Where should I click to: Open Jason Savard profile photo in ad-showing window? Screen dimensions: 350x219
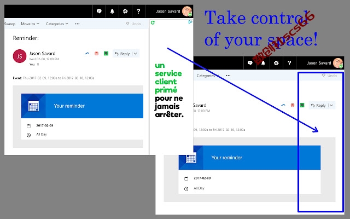pos(187,11)
